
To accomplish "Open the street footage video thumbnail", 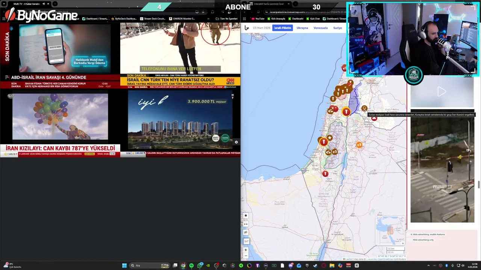I will click(x=442, y=169).
